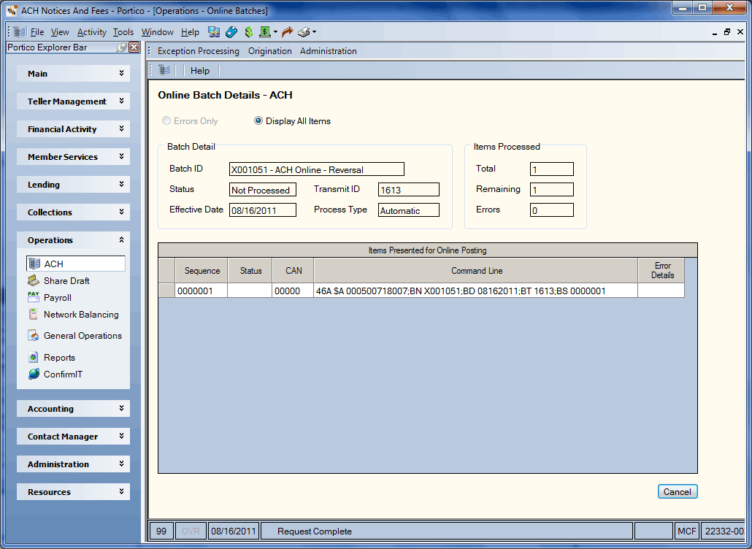Image resolution: width=752 pixels, height=549 pixels.
Task: Open the Exception Processing menu
Action: click(x=198, y=51)
